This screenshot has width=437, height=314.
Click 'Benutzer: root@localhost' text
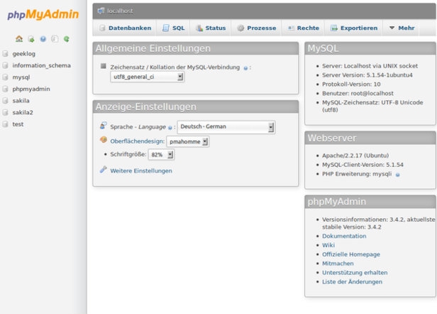(x=358, y=94)
